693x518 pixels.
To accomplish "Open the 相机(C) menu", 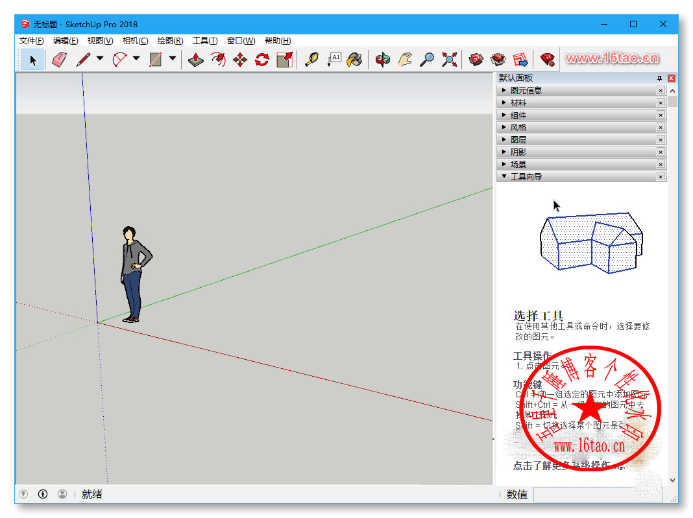I will (x=135, y=41).
